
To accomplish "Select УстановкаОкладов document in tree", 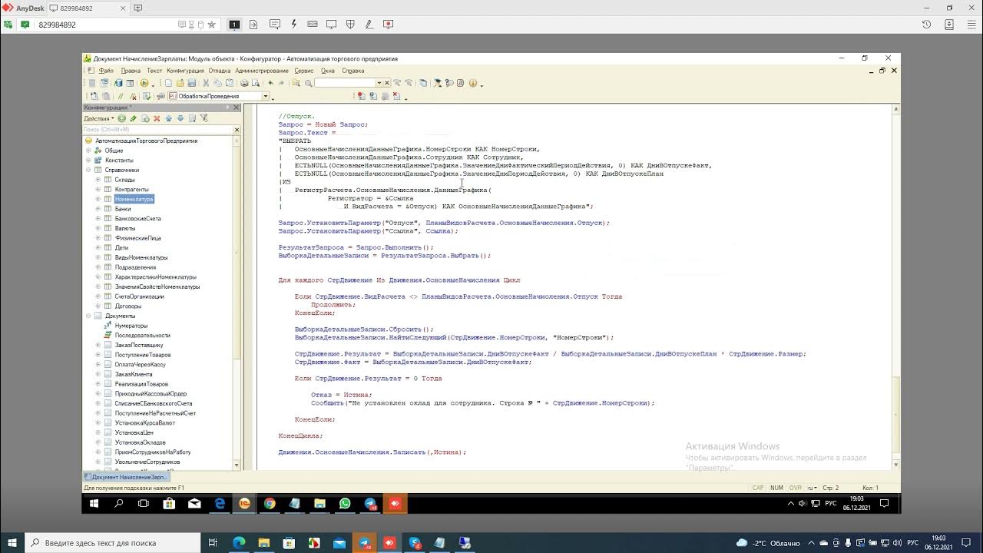I will 141,442.
